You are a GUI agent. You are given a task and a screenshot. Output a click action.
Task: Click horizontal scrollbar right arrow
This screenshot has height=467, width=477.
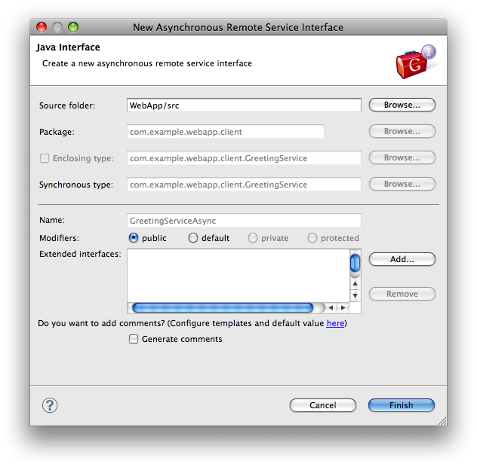(343, 308)
